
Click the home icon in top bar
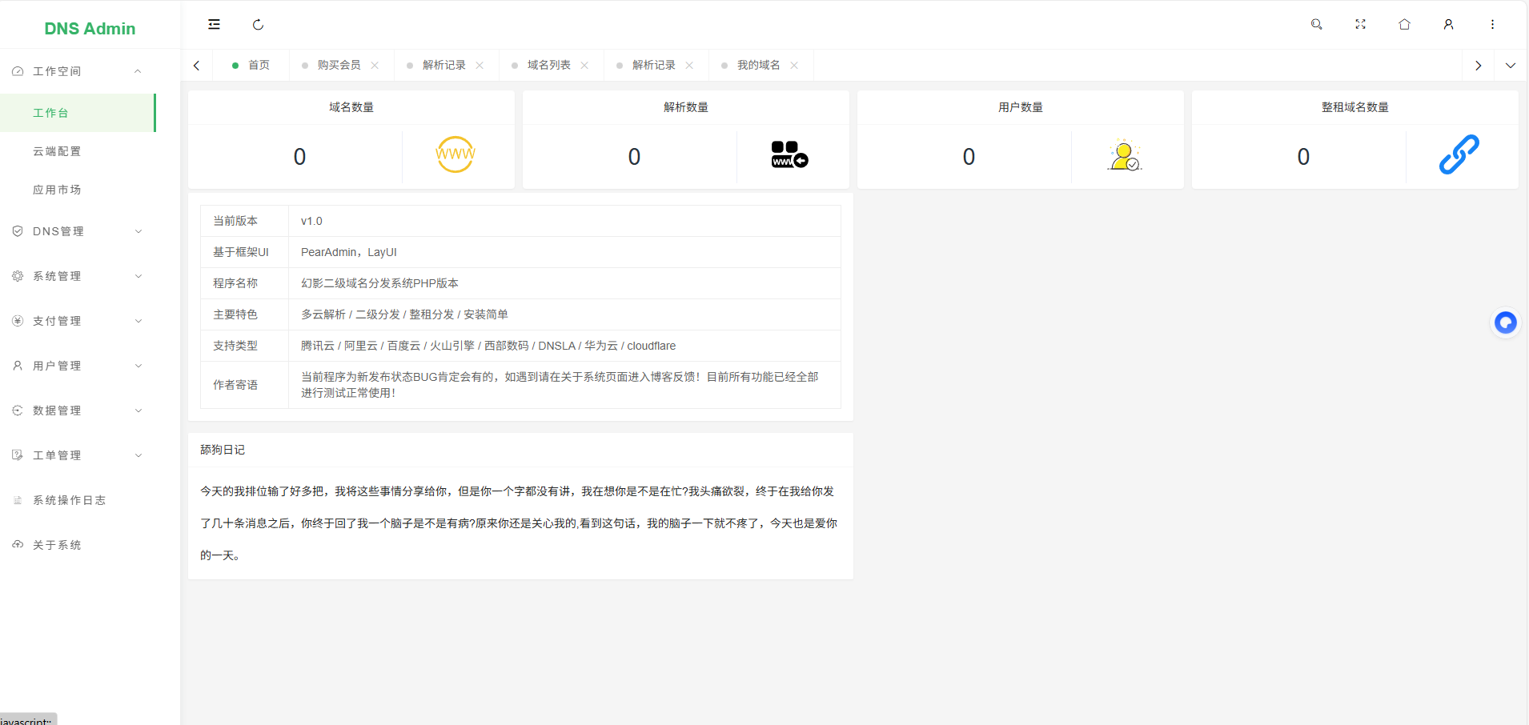(1403, 24)
